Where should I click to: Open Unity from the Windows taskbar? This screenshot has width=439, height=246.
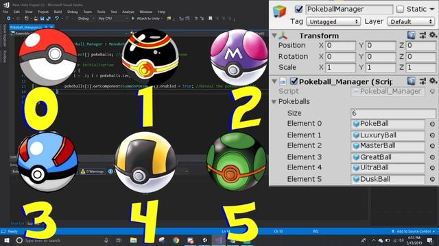[204, 240]
